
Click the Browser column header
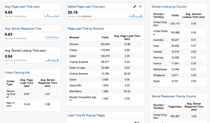point(74,37)
